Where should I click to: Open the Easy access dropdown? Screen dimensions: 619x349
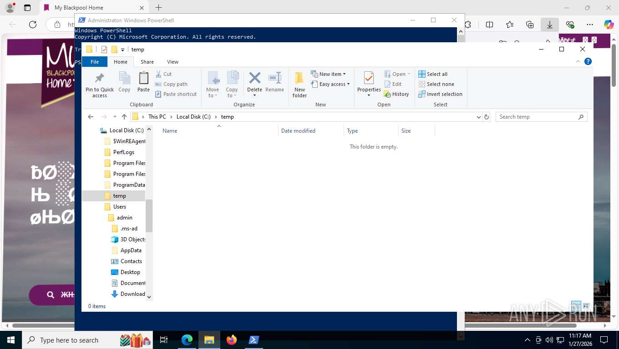click(331, 84)
